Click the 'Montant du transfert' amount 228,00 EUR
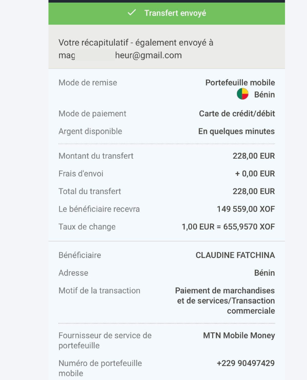The image size is (307, 380). pos(254,156)
